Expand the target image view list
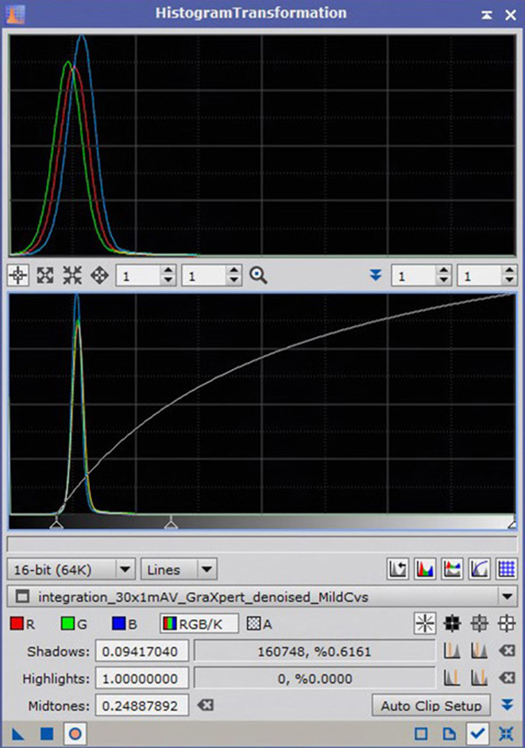Image resolution: width=525 pixels, height=748 pixels. pyautogui.click(x=507, y=597)
